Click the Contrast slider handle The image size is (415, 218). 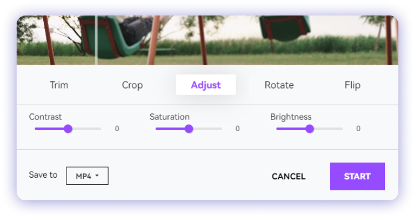pos(68,129)
